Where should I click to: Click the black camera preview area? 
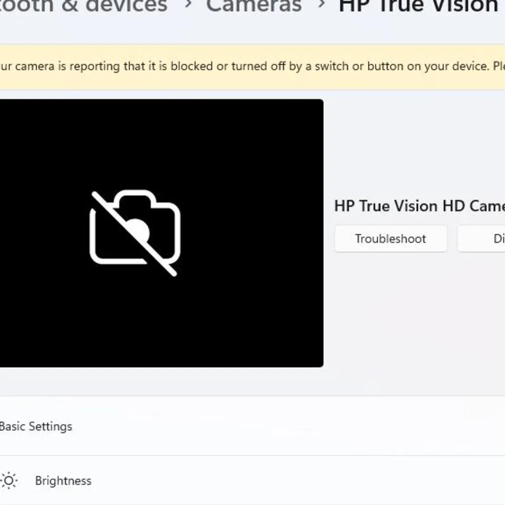(x=162, y=233)
